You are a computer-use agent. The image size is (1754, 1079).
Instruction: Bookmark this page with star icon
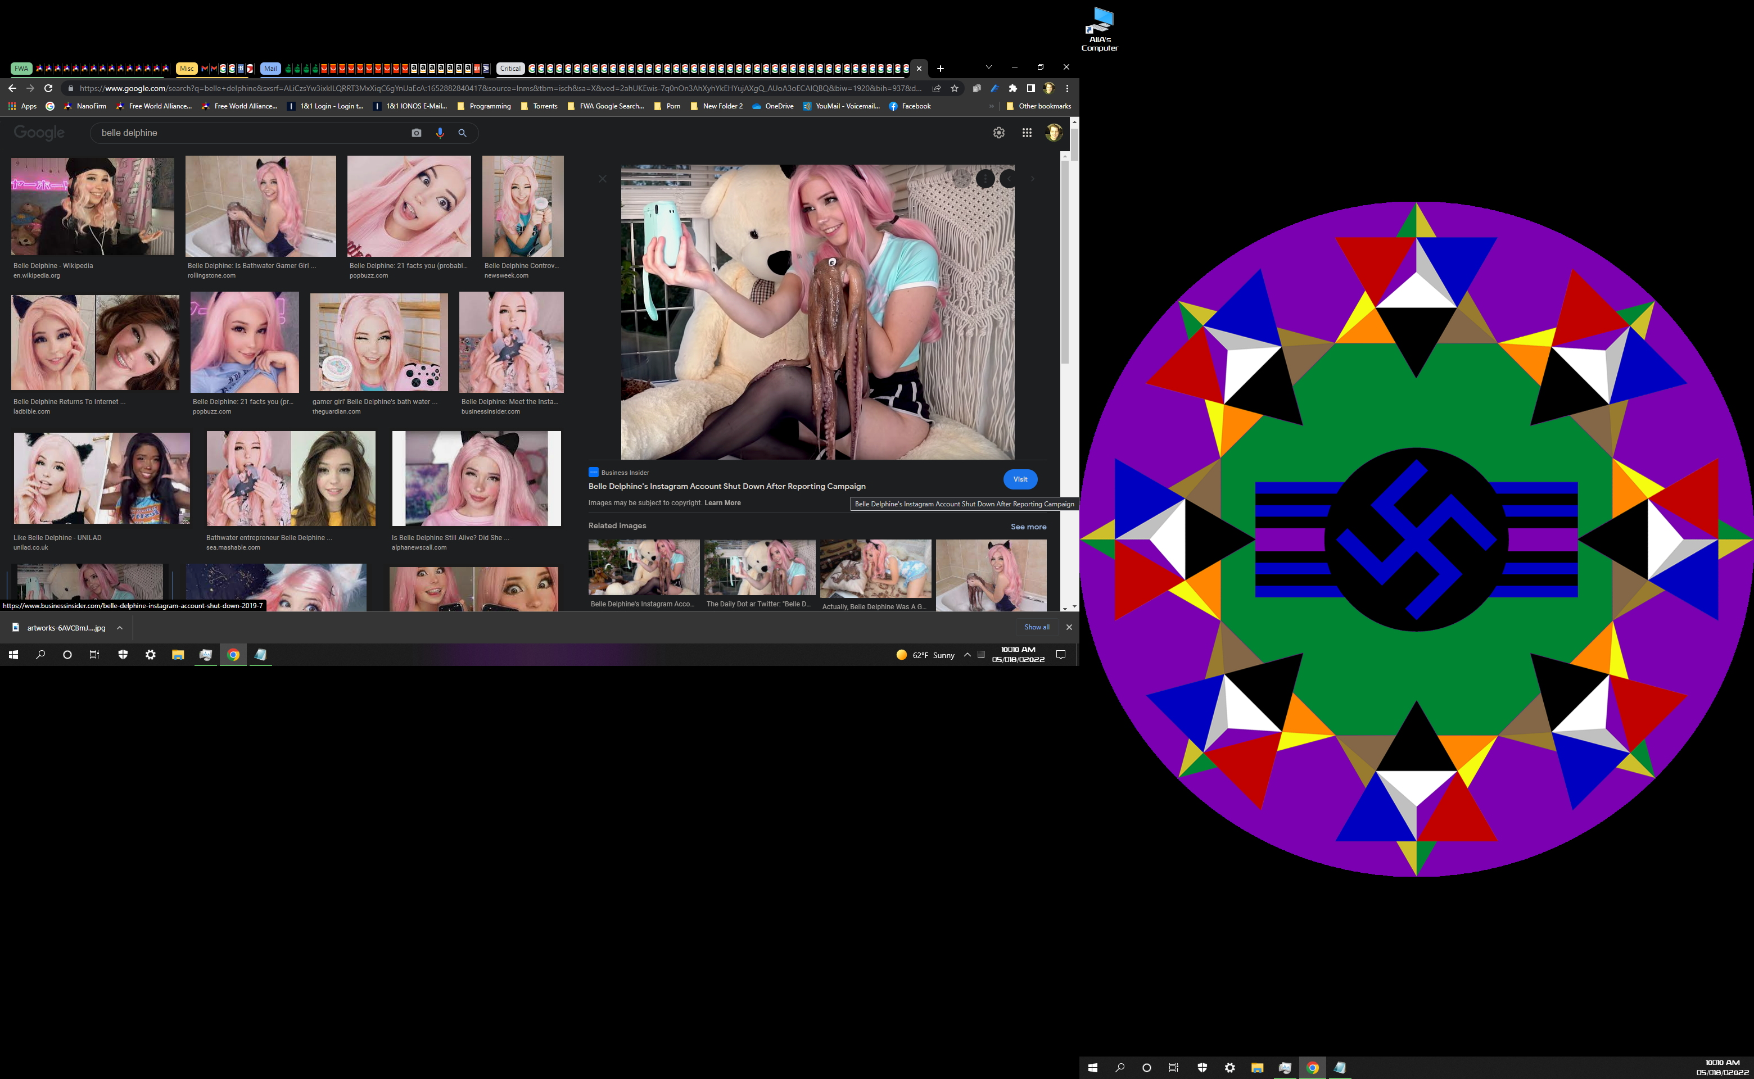pyautogui.click(x=955, y=88)
